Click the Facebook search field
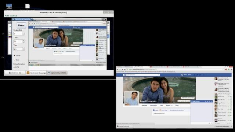Viewport: 235px width, 132px height. [142, 75]
